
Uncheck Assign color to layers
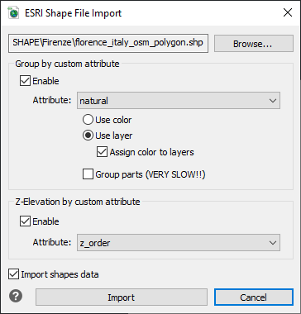tap(102, 152)
